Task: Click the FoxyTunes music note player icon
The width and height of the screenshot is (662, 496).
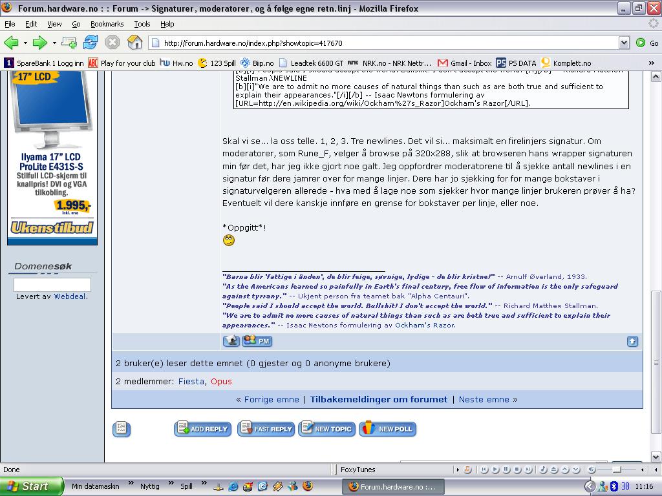Action: click(x=467, y=470)
